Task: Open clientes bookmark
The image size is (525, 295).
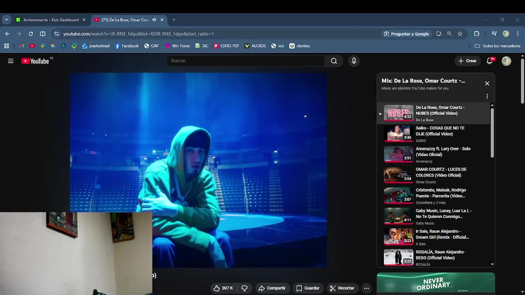Action: [299, 46]
